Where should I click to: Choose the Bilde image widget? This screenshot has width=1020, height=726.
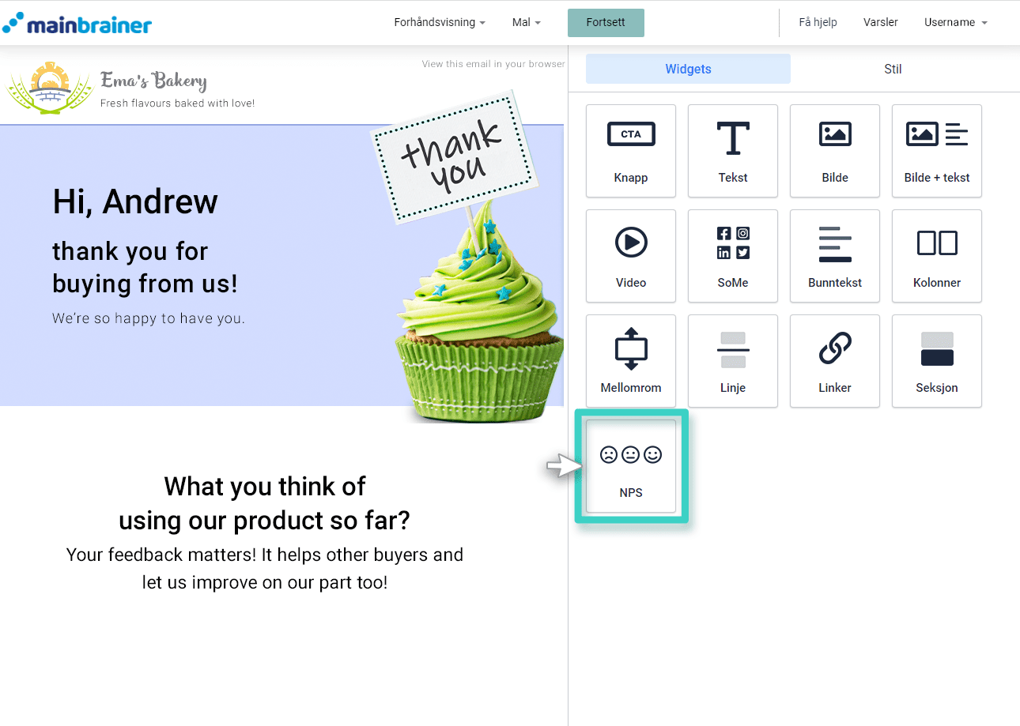834,151
